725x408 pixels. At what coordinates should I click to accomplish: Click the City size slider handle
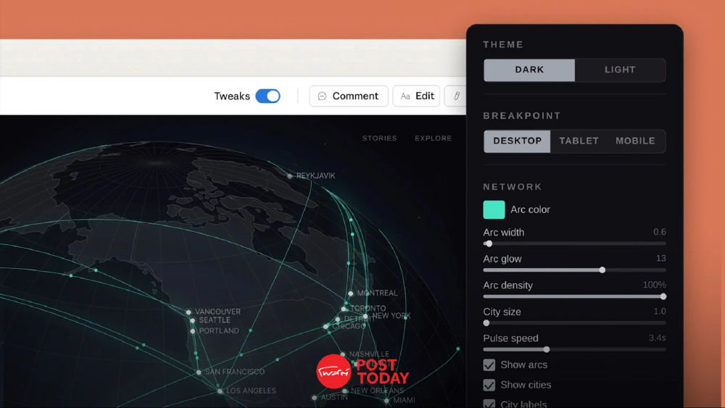pyautogui.click(x=486, y=323)
